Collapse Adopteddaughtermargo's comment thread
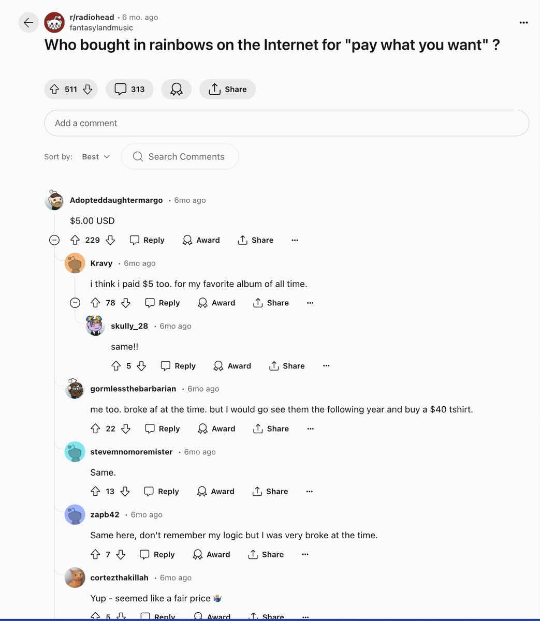The width and height of the screenshot is (540, 621). [54, 240]
